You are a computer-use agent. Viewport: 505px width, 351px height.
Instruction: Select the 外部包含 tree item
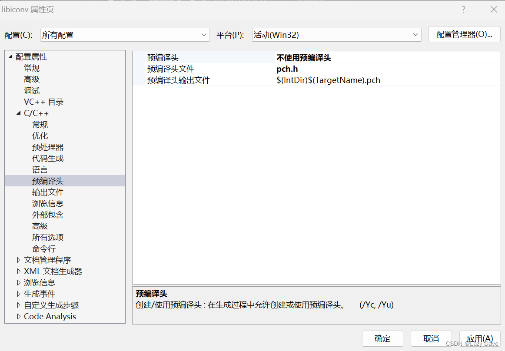point(48,215)
